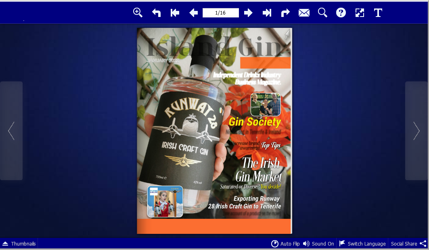Share the flipbook by email envelope icon
Screen dimensions: 429x250
304,13
